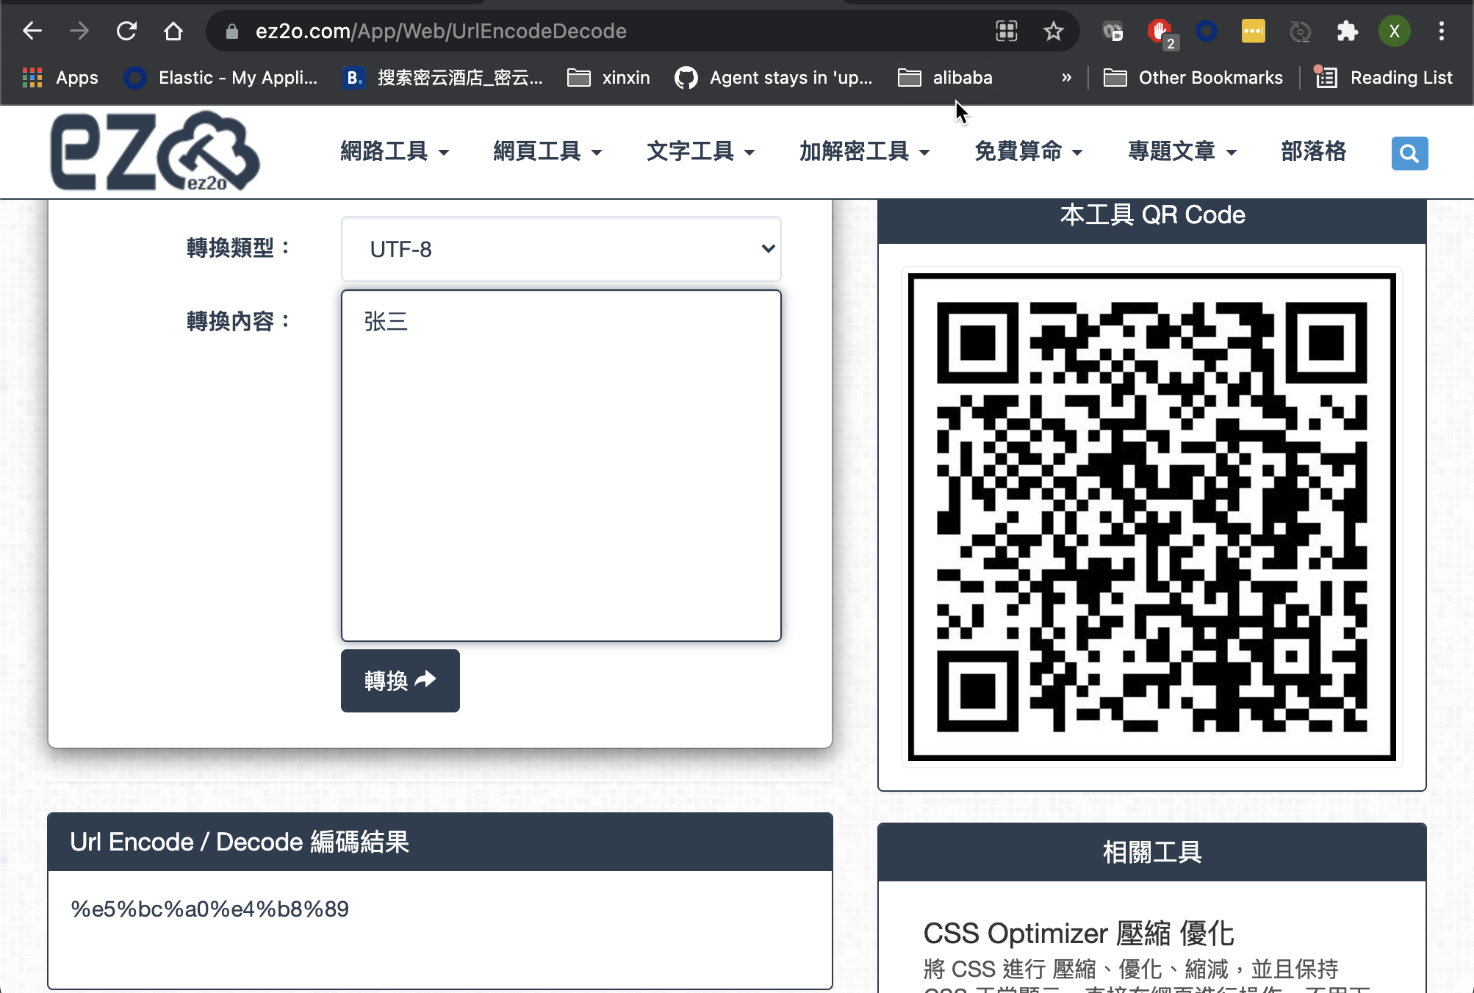Click the green X profile avatar
Image resolution: width=1474 pixels, height=993 pixels.
point(1394,31)
